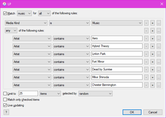166x118 pixels.
Task: Open help with the question mark button
Action: coord(6,112)
